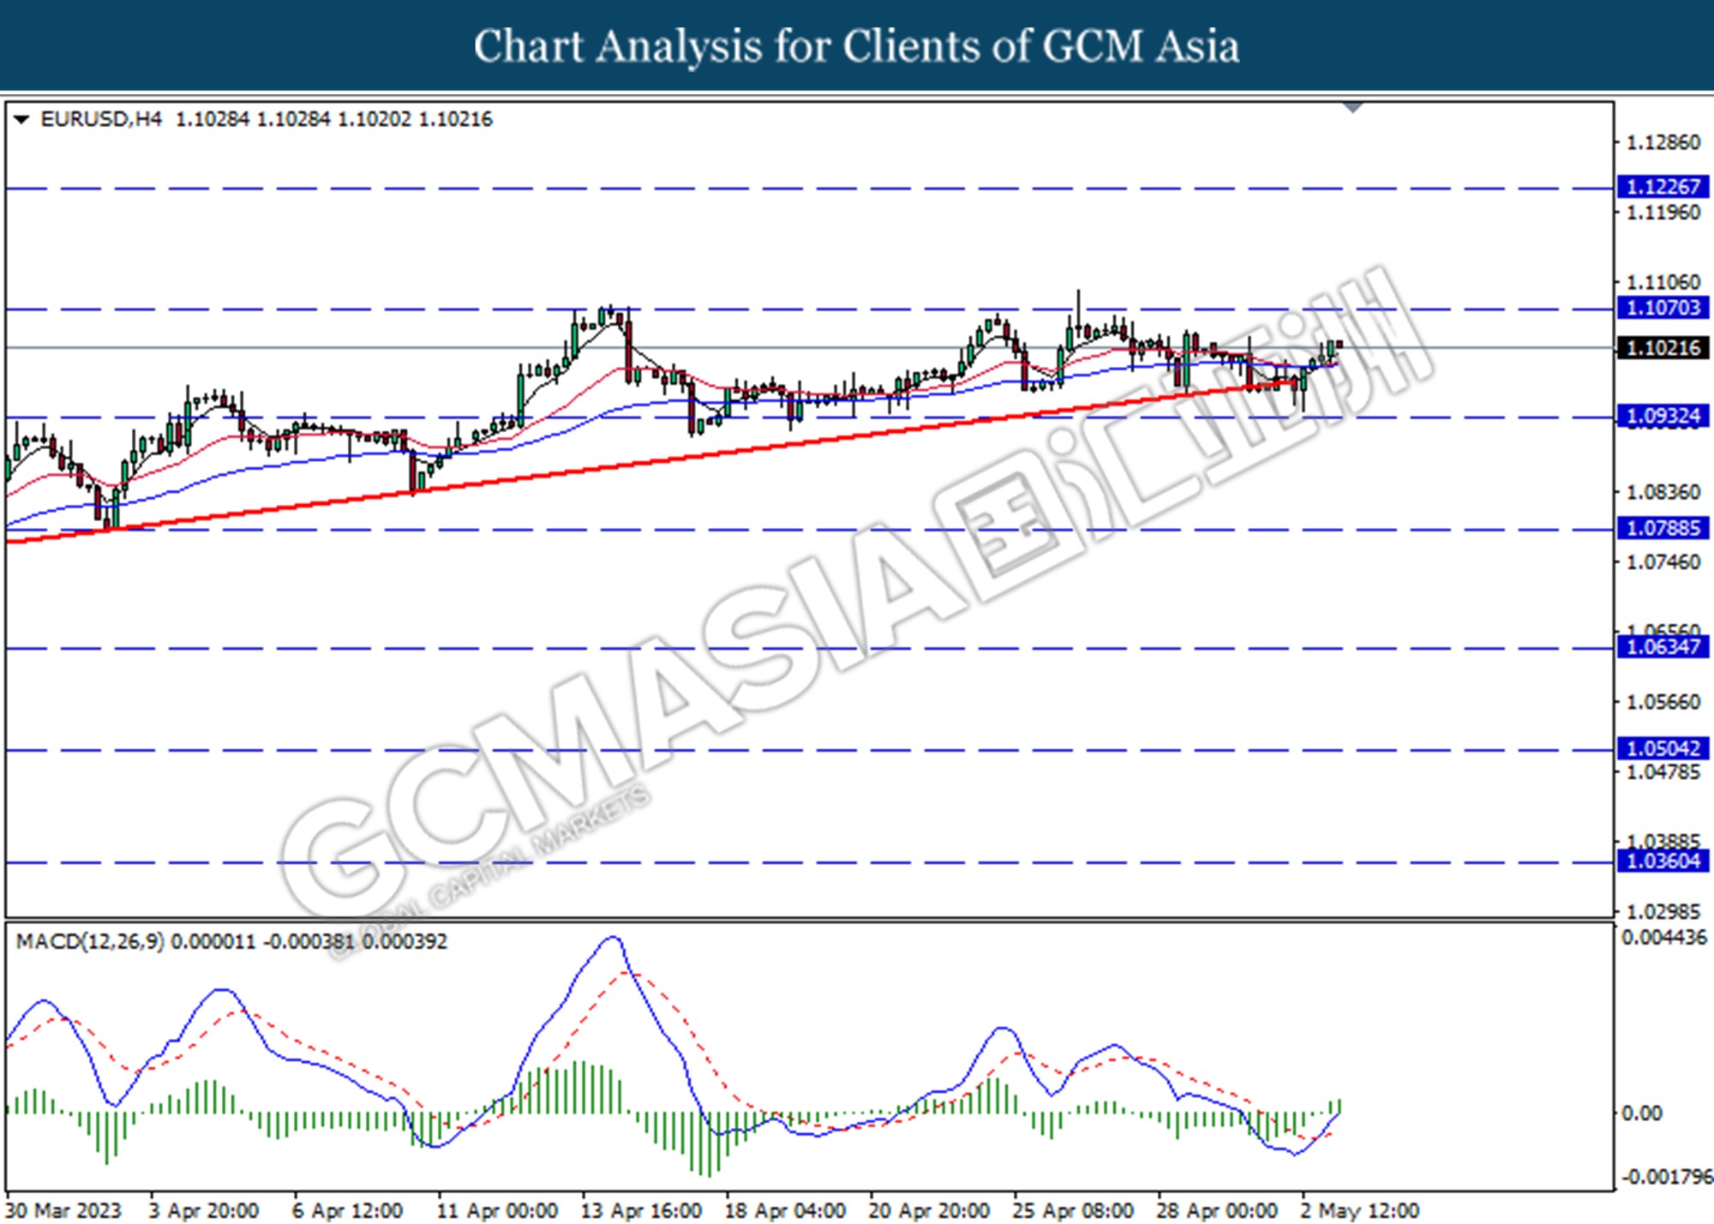The width and height of the screenshot is (1714, 1224).
Task: Click the 1.07460 price scale value
Action: [1663, 562]
